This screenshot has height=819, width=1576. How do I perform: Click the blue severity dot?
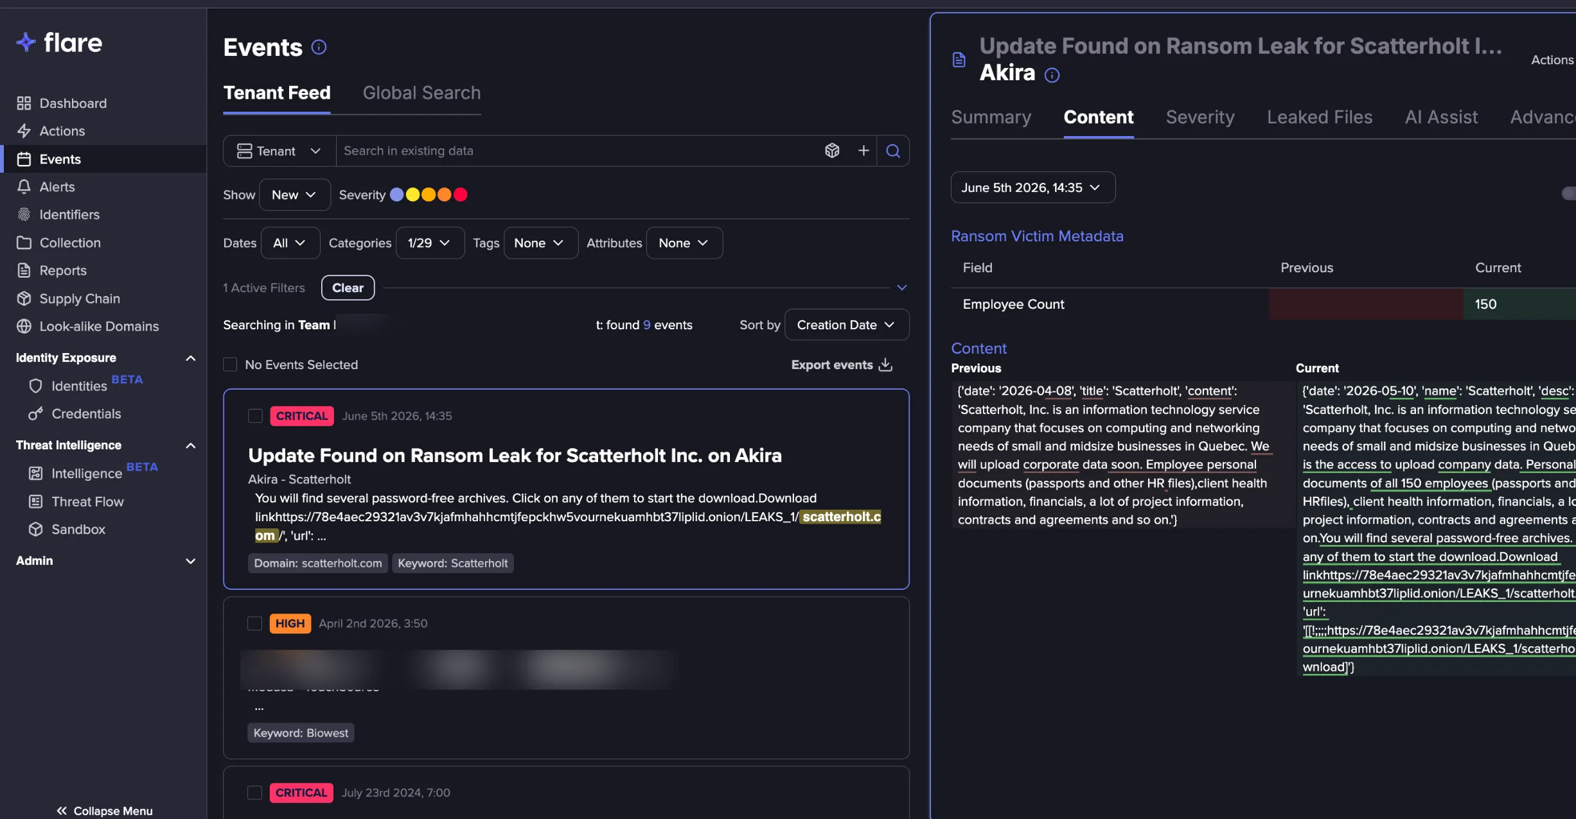tap(397, 194)
